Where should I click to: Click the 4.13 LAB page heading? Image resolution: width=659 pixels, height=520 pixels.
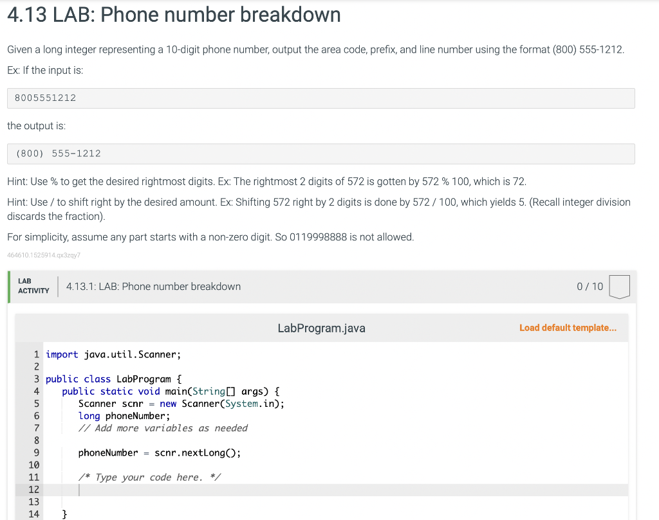(173, 15)
